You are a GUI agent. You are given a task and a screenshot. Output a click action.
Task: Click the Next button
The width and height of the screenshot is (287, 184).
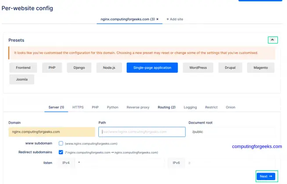265,176
